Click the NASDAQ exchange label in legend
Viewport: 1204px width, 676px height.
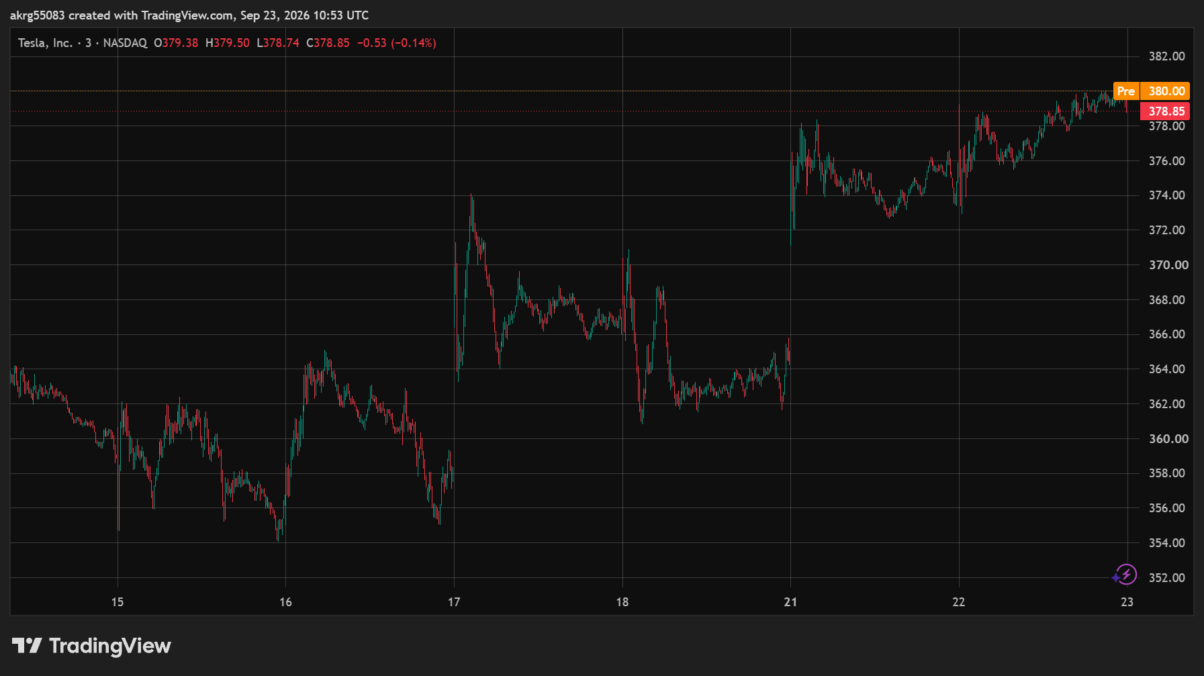point(125,43)
